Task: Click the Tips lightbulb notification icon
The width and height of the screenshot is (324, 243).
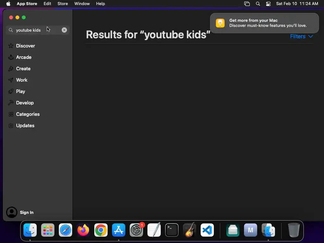Action: click(220, 23)
